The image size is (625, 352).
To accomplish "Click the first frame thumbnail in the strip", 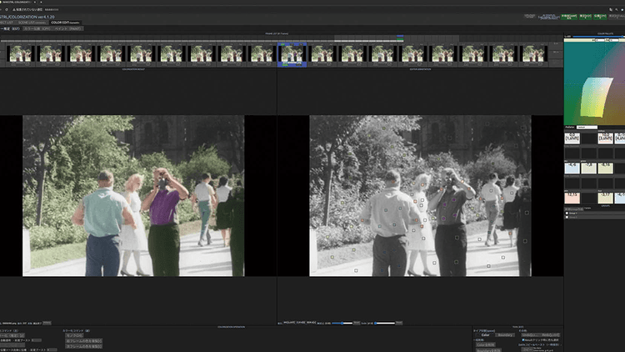I will pos(20,55).
